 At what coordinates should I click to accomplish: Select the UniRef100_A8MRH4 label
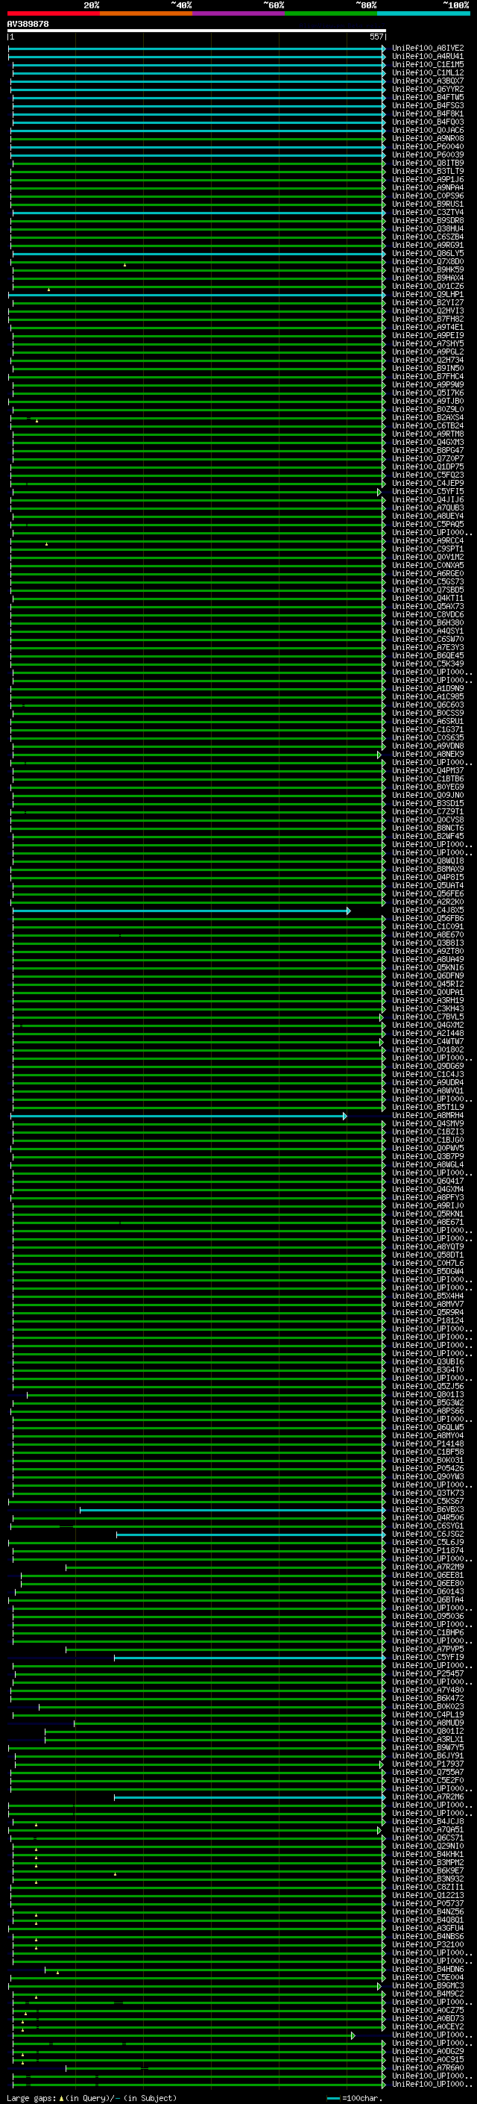(x=428, y=1116)
